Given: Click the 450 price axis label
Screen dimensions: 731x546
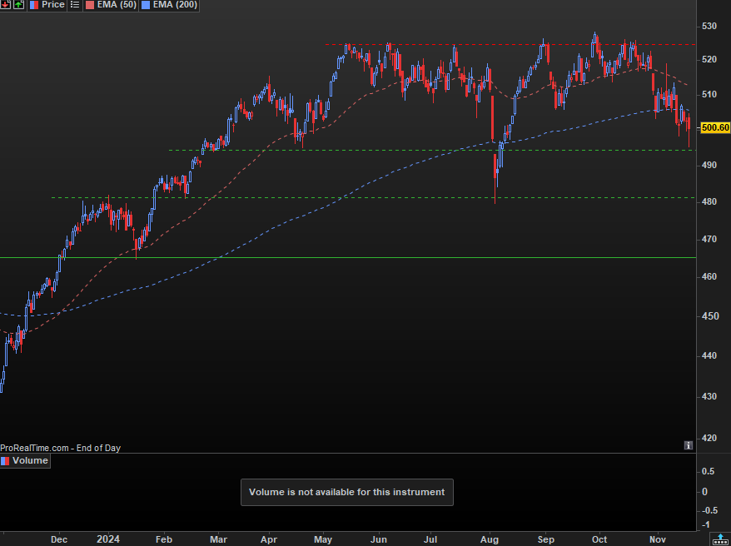Looking at the screenshot, I should 709,316.
